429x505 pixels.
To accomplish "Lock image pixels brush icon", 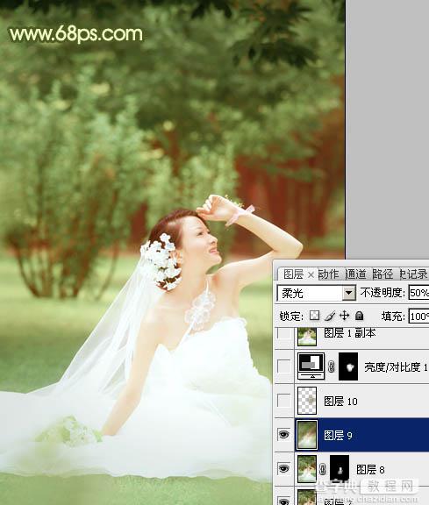I will [x=329, y=316].
